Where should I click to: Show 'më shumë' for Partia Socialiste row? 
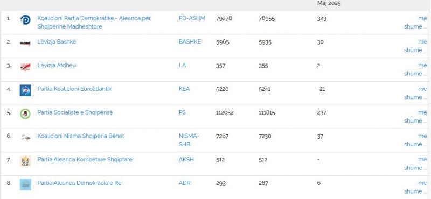(415, 117)
